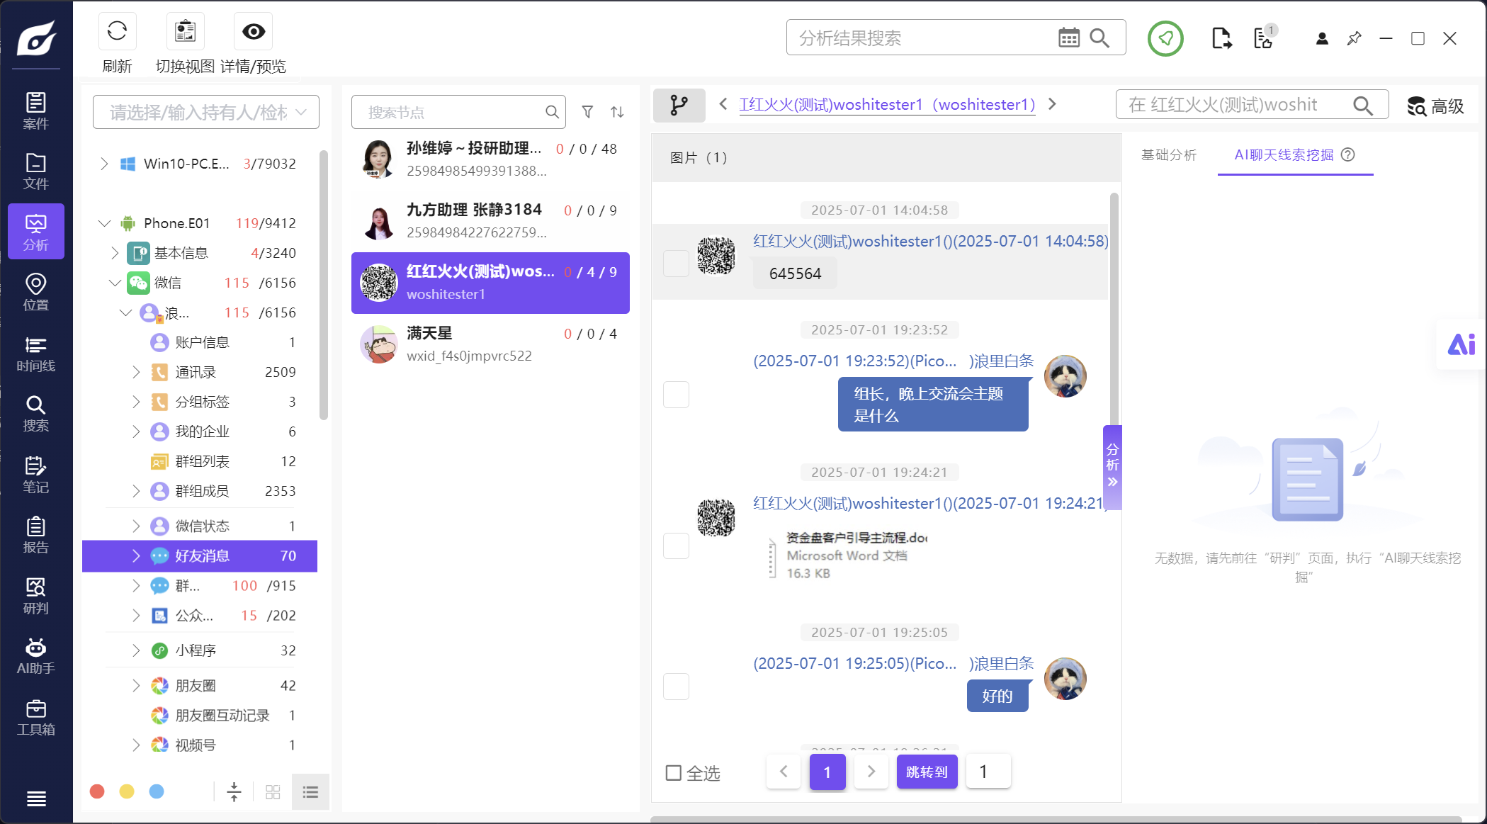Open the 搜索 sidebar section
Image resolution: width=1487 pixels, height=824 pixels.
coord(36,414)
